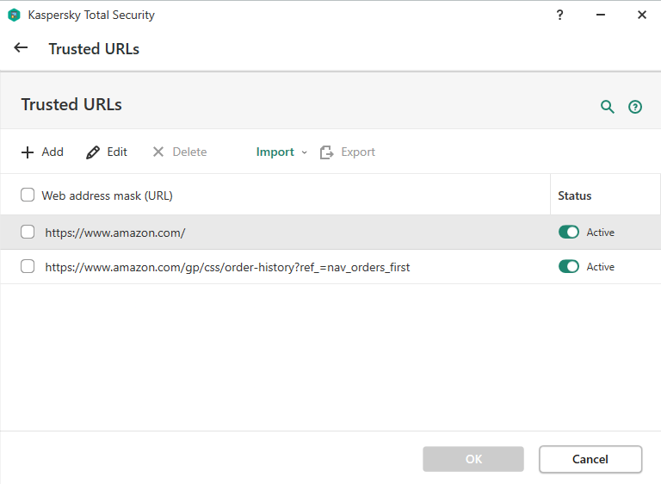661x484 pixels.
Task: Sort by the Status column header
Action: (575, 195)
